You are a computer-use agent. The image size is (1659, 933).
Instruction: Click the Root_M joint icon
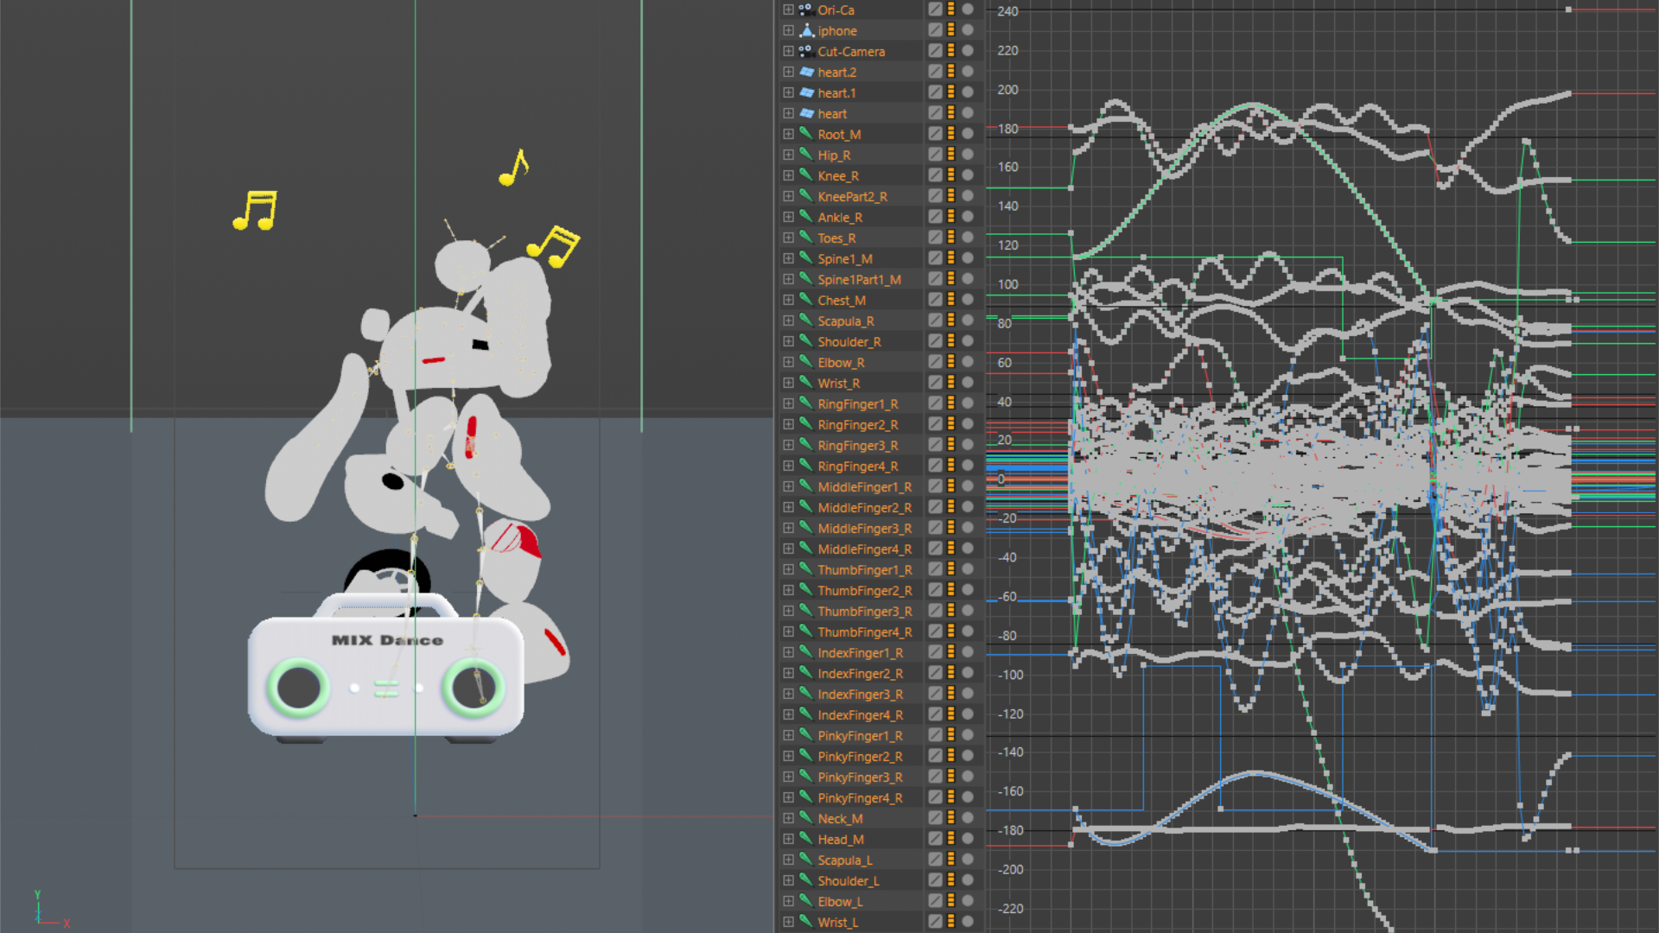coord(805,134)
